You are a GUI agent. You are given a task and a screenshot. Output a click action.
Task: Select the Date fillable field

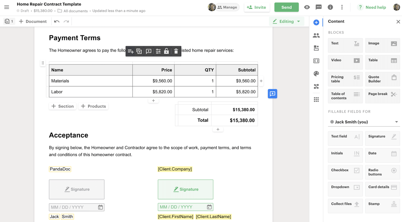pyautogui.click(x=382, y=155)
